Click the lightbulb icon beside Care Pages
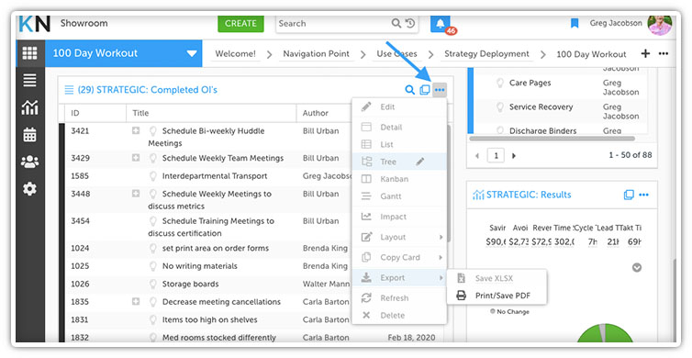Image resolution: width=692 pixels, height=358 pixels. point(500,83)
